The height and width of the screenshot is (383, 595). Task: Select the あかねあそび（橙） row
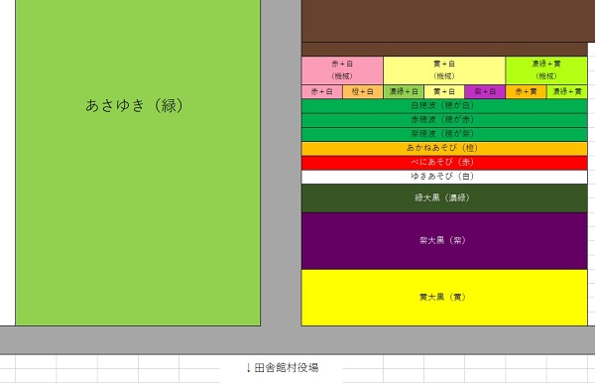click(x=444, y=149)
